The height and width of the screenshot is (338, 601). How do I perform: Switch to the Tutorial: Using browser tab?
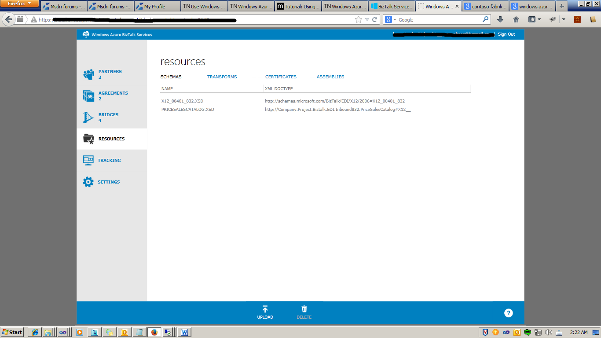point(298,6)
